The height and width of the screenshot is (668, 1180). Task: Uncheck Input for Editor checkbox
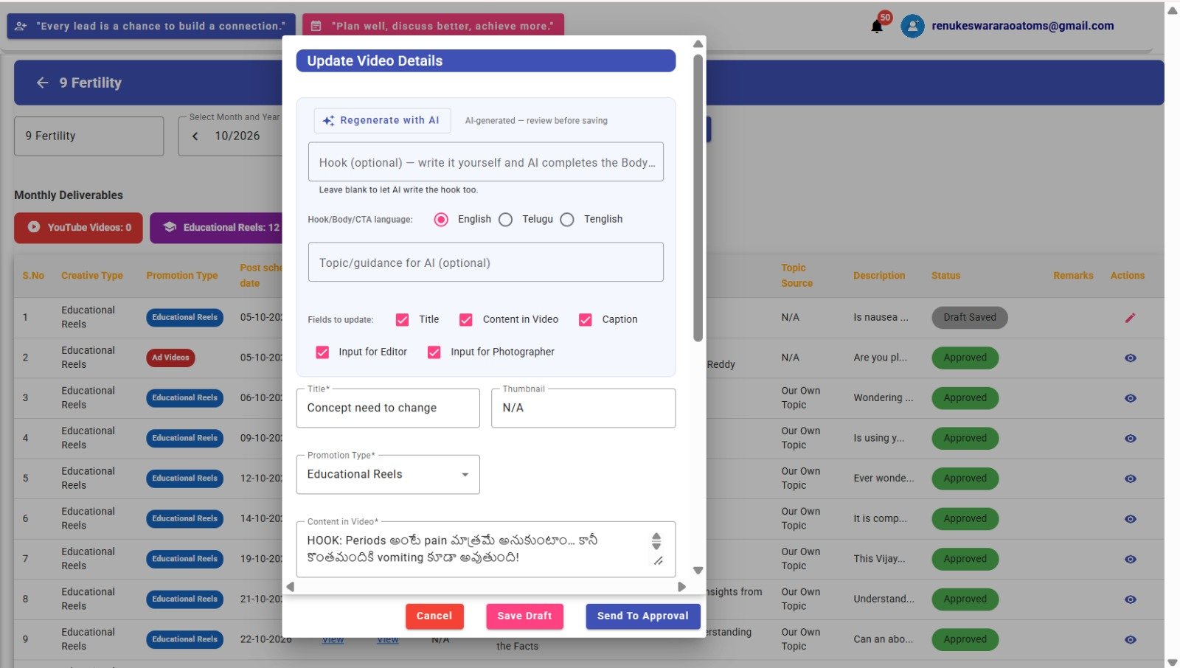coord(322,352)
